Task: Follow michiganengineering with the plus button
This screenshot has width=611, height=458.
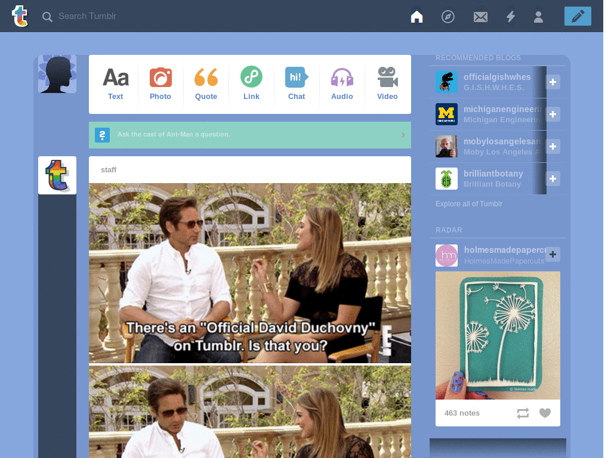Action: point(553,114)
